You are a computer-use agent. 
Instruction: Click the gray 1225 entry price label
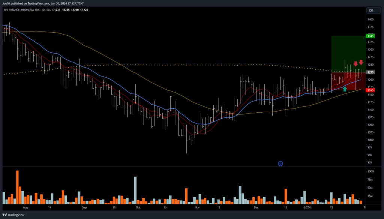370,72
